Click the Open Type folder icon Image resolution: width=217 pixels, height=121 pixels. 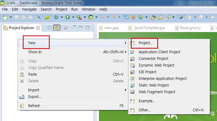[154, 17]
